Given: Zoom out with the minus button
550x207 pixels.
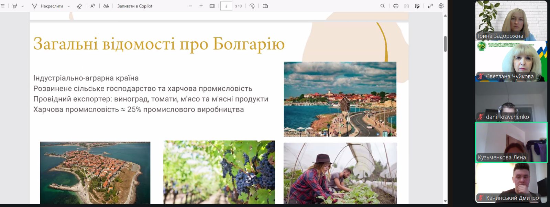Looking at the screenshot, I should (190, 6).
